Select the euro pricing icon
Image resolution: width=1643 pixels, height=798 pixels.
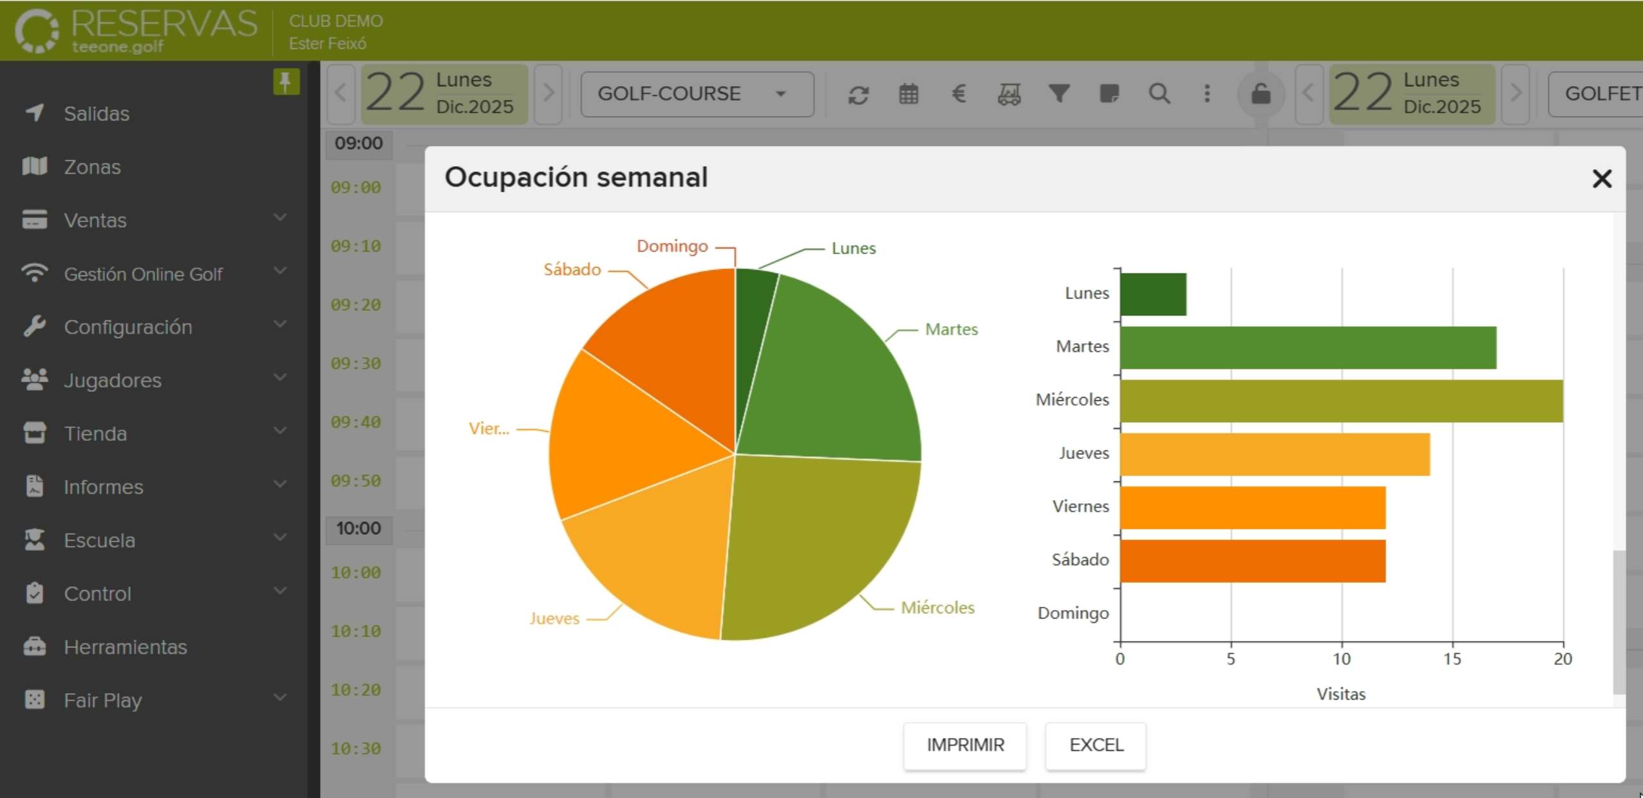958,94
